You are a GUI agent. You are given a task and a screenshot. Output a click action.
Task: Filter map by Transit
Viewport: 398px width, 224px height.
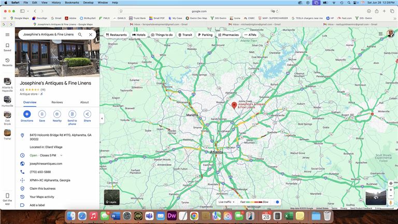coord(185,35)
